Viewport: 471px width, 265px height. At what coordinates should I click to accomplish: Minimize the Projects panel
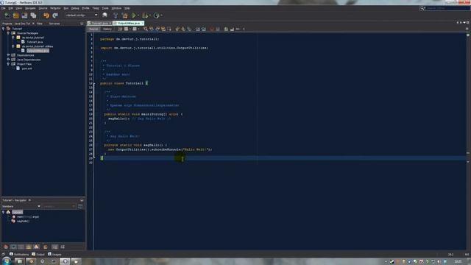[82, 24]
